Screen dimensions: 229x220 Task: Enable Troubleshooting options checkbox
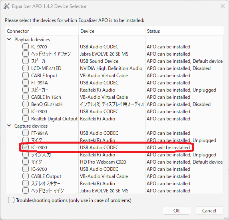pyautogui.click(x=11, y=200)
